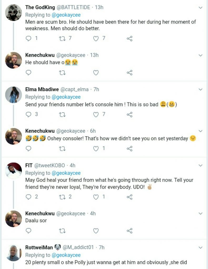Retweet FIT's 'May God heal' tweet
The height and width of the screenshot is (269, 208).
[62, 197]
